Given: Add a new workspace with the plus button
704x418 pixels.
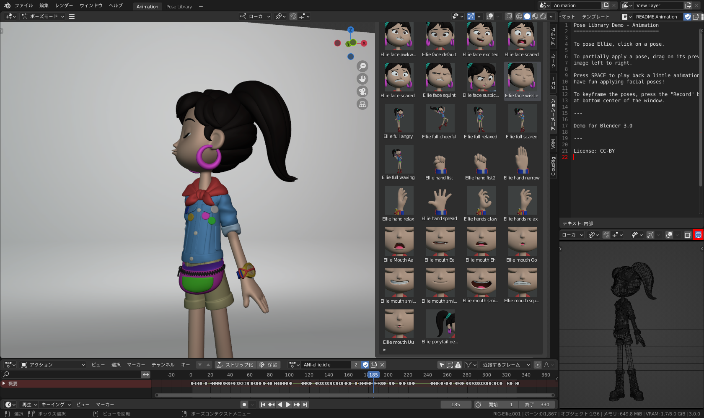Looking at the screenshot, I should point(201,6).
